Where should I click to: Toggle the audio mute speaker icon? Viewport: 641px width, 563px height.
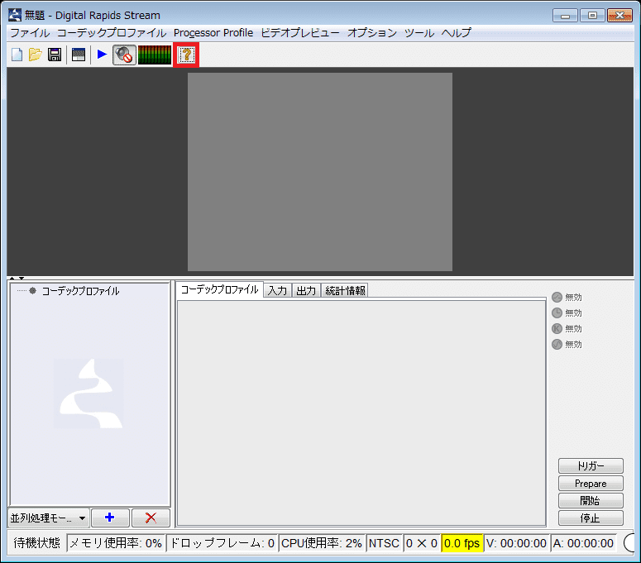pyautogui.click(x=124, y=55)
